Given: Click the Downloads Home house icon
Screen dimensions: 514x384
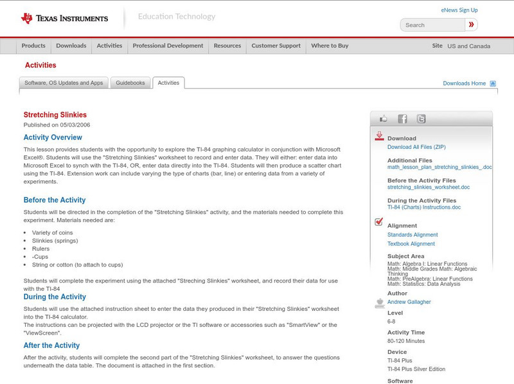Looking at the screenshot, I should click(x=493, y=83).
